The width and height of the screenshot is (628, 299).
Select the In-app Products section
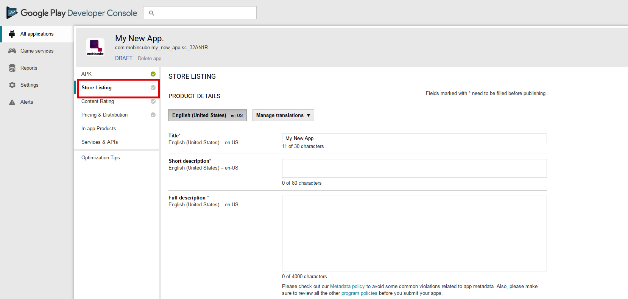(117, 128)
